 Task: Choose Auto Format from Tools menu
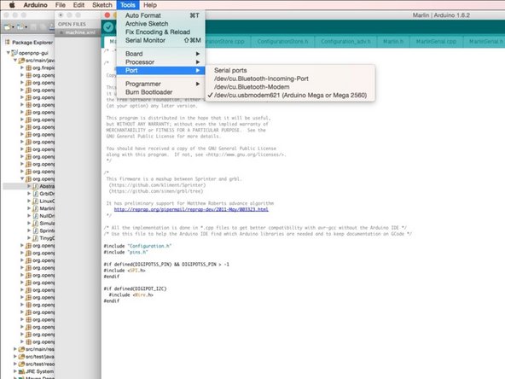pyautogui.click(x=160, y=15)
